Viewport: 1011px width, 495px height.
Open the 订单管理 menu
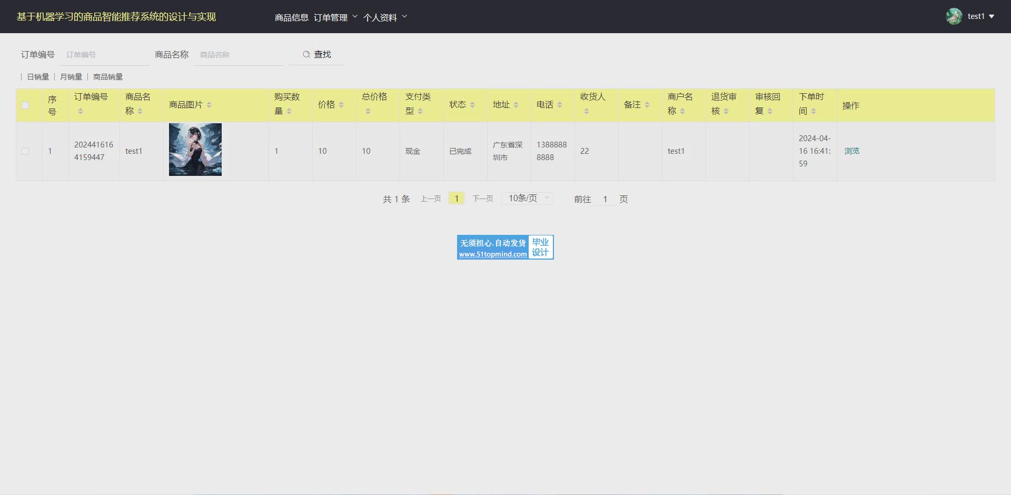coord(331,17)
